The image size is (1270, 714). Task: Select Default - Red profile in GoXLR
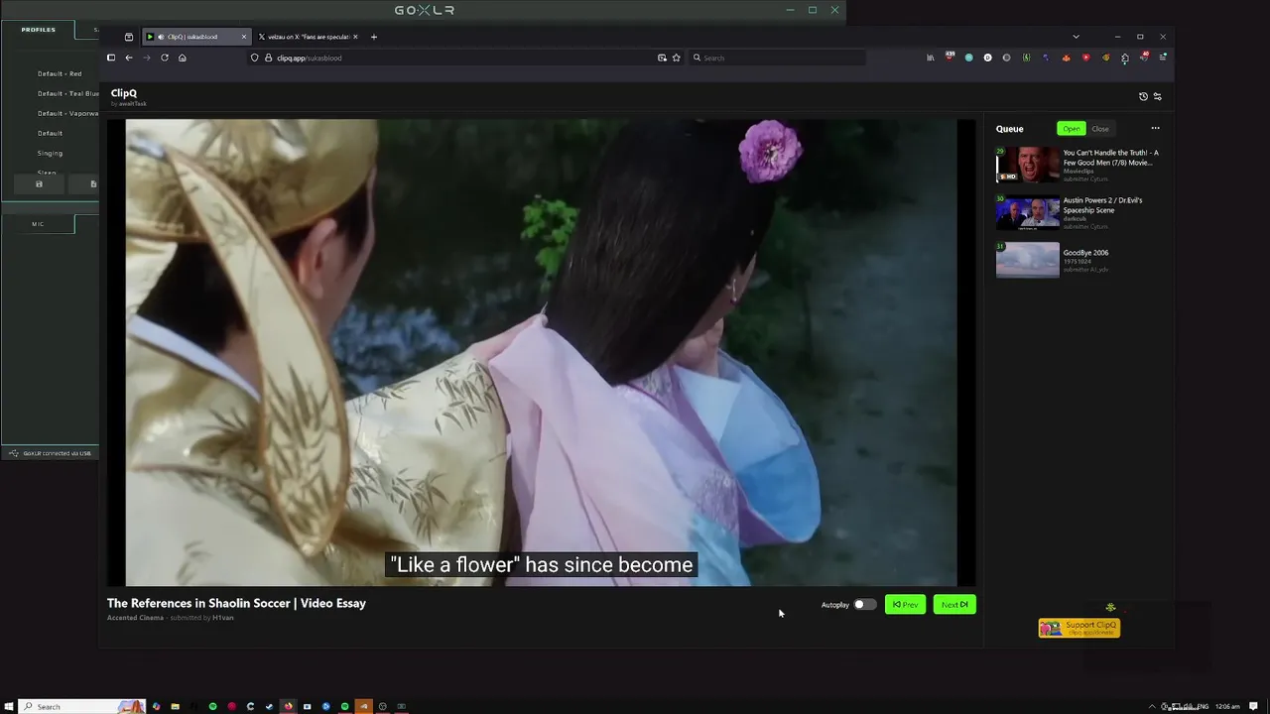pyautogui.click(x=60, y=73)
